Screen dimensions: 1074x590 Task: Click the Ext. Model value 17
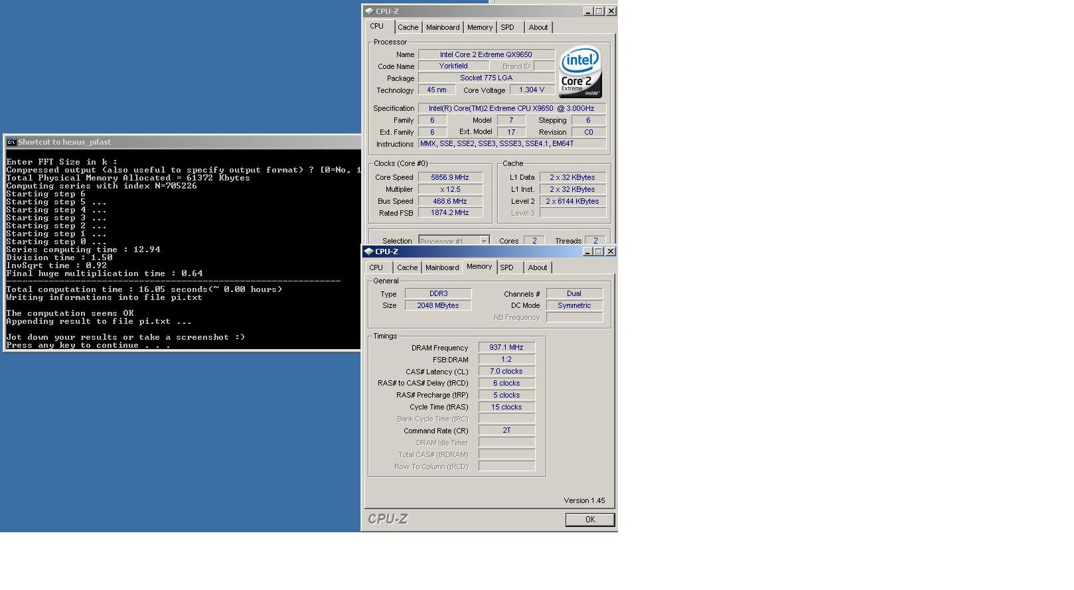click(x=511, y=132)
